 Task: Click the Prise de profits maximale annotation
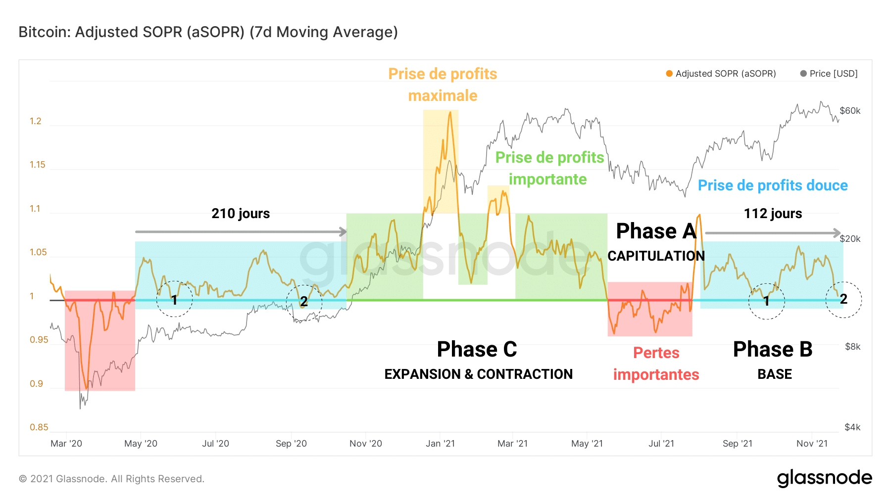pos(443,85)
